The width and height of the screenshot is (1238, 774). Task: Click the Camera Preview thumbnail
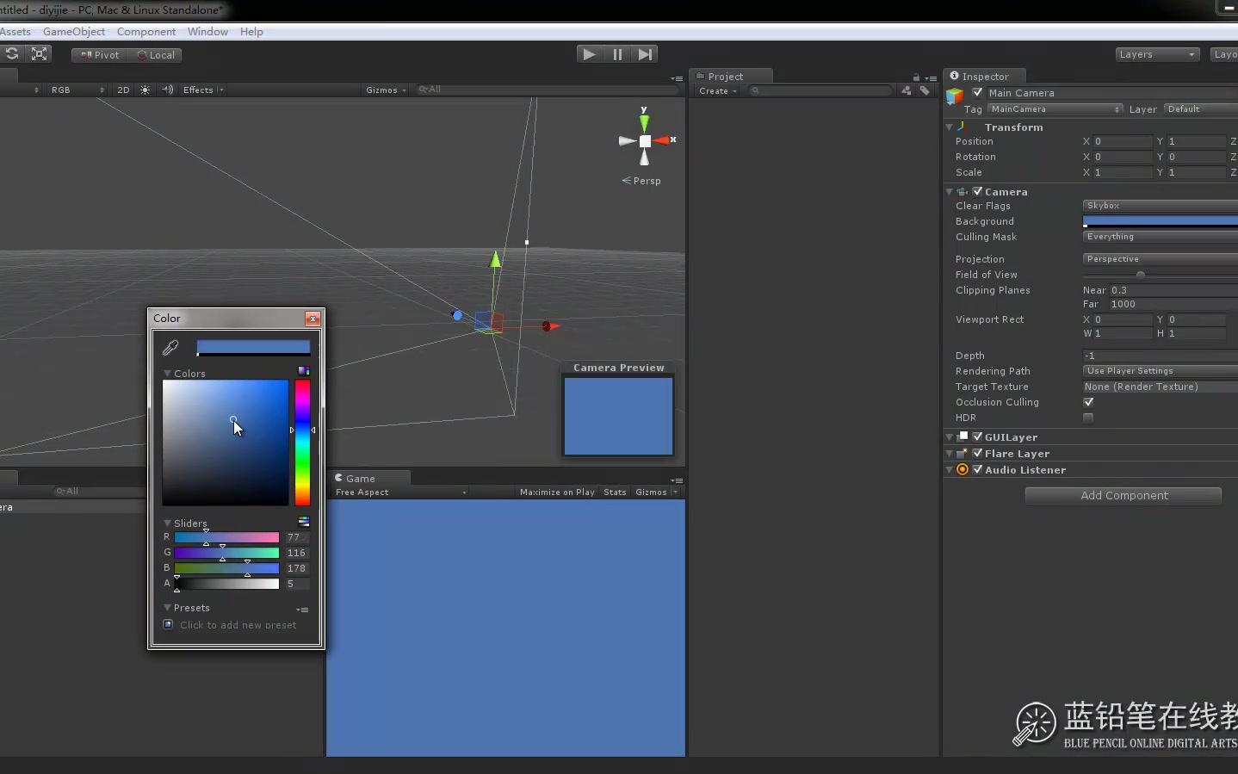point(618,417)
